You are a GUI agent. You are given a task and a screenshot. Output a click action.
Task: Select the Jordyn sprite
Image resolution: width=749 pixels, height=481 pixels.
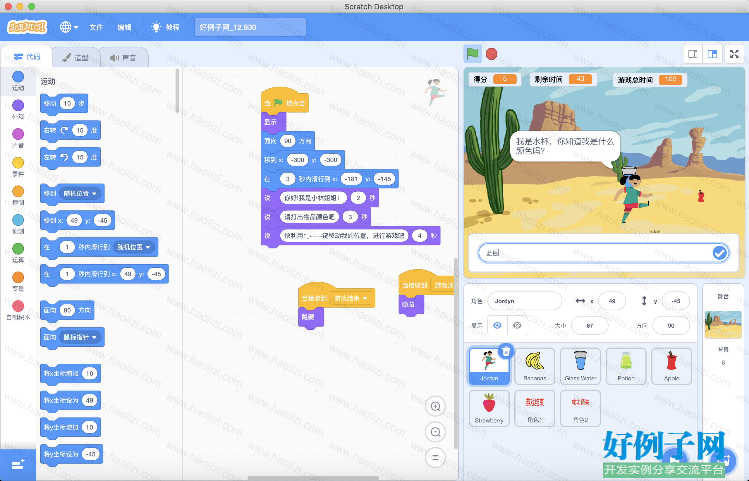coord(489,366)
